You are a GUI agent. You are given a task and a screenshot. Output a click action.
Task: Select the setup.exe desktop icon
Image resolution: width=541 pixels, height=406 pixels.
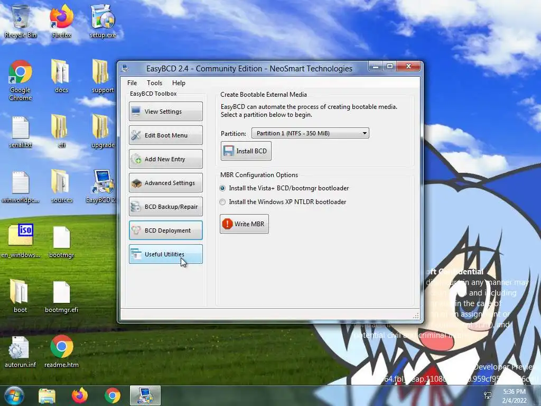[102, 21]
